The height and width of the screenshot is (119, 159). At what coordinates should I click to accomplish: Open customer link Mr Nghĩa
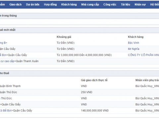click(133, 49)
